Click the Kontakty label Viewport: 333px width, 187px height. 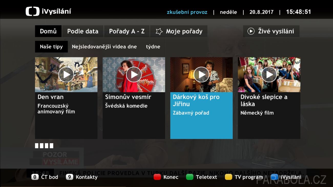[87, 177]
